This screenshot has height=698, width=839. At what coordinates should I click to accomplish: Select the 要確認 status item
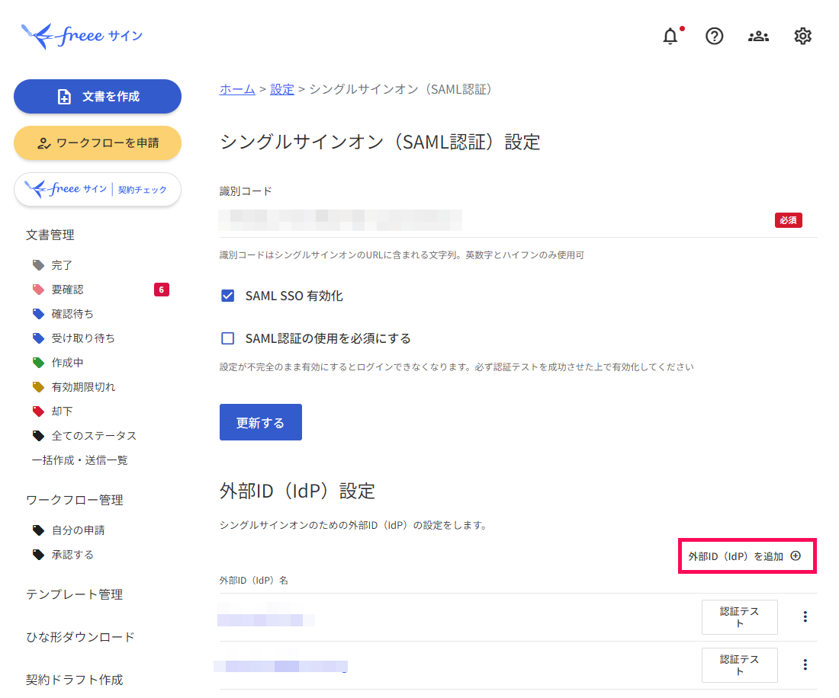[58, 290]
